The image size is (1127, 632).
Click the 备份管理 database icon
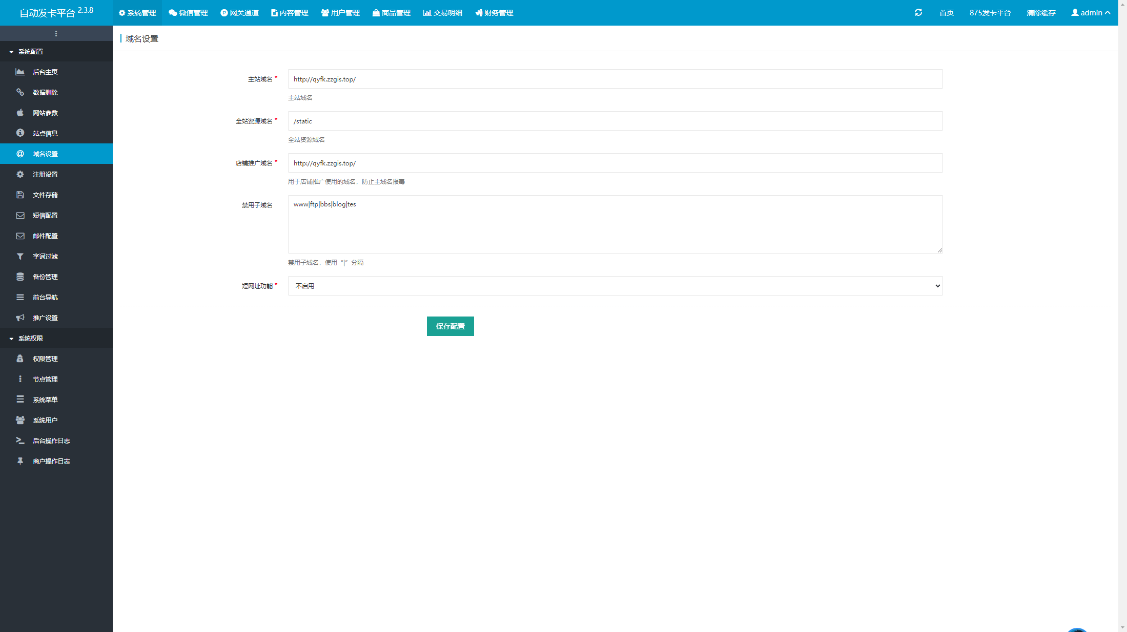[x=20, y=277]
